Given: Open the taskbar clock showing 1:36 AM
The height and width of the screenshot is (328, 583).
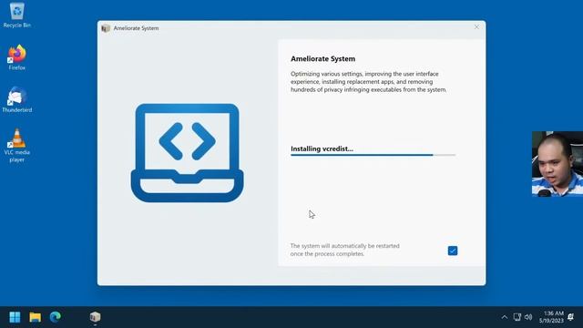Looking at the screenshot, I should pyautogui.click(x=551, y=317).
